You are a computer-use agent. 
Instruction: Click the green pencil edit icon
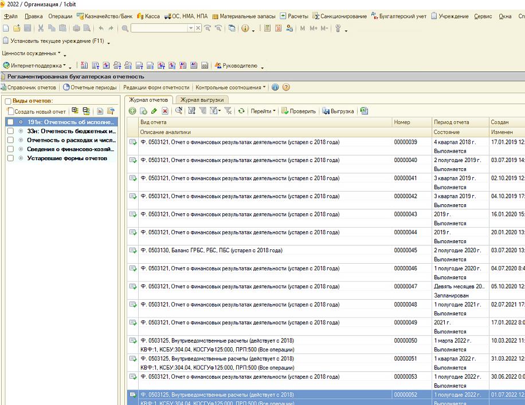pyautogui.click(x=154, y=111)
